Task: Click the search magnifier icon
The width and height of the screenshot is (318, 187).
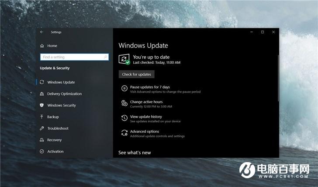Action: 105,57
